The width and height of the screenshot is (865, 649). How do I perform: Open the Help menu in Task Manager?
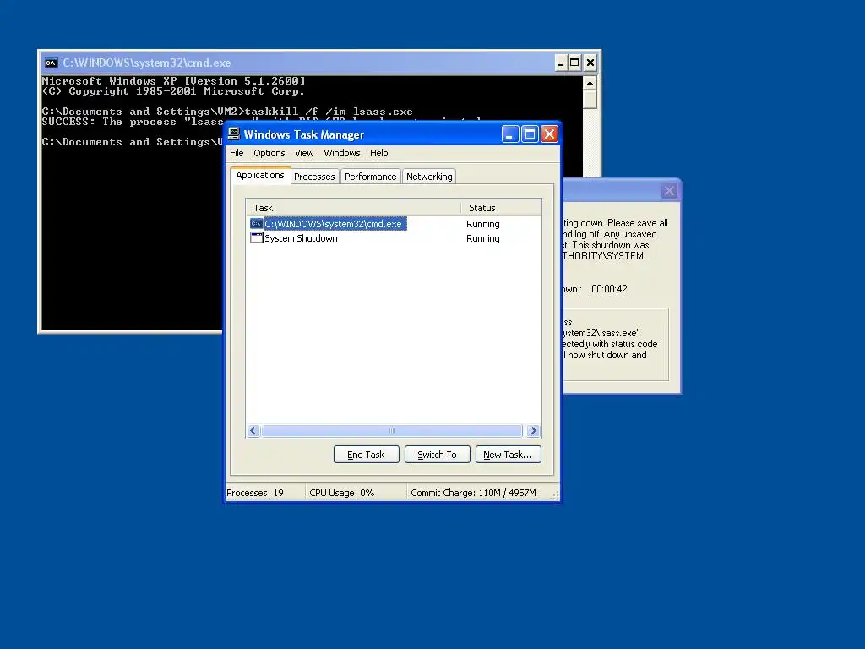click(x=378, y=153)
